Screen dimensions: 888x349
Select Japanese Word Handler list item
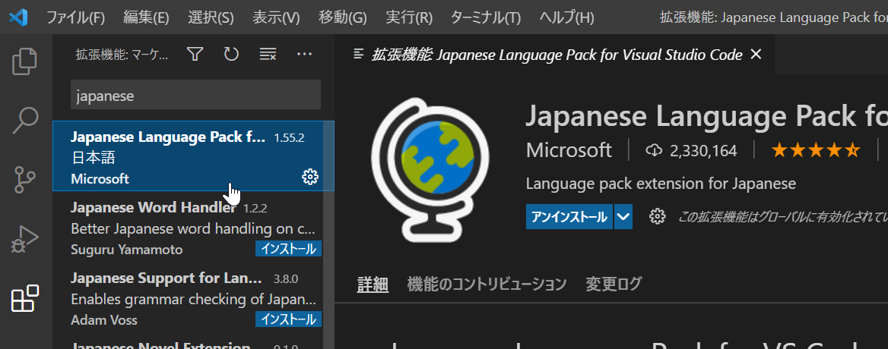(188, 226)
